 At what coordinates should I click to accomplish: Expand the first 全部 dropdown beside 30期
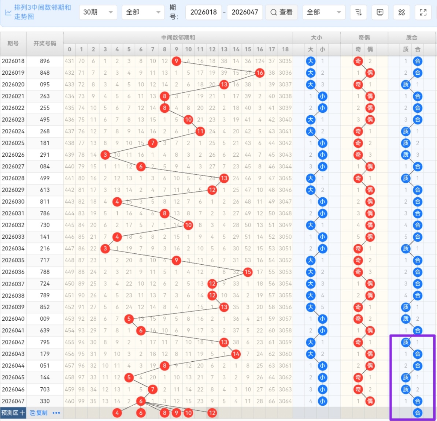click(143, 12)
